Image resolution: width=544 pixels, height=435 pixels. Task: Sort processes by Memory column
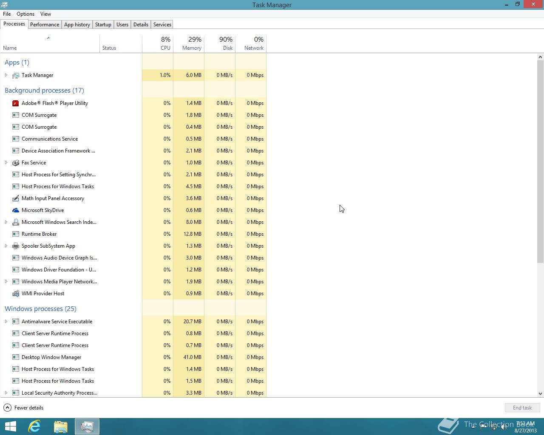click(189, 44)
